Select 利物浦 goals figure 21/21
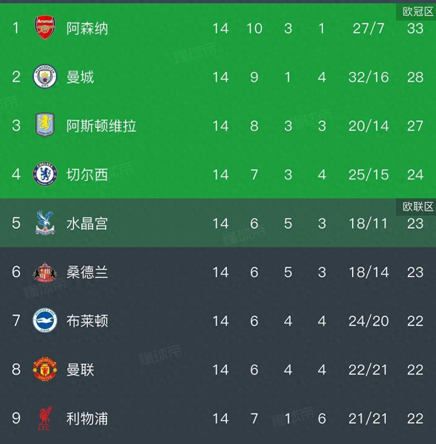This screenshot has width=436, height=444. pyautogui.click(x=368, y=418)
